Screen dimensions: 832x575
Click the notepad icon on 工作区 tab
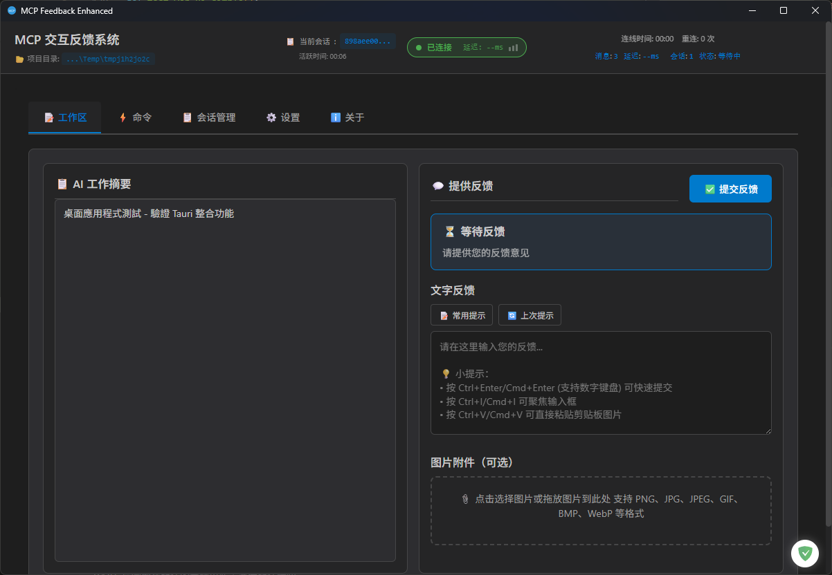[48, 117]
